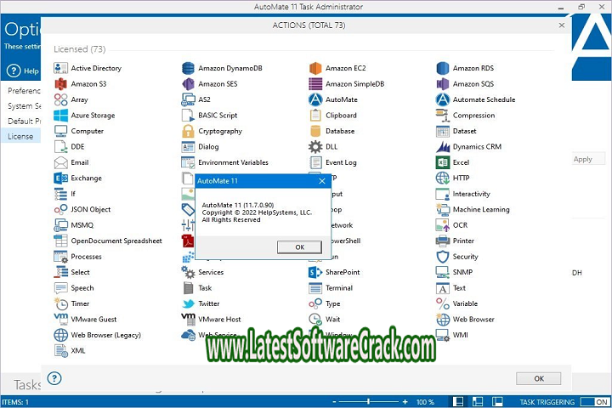Select the Azure Storage icon
This screenshot has width=612, height=408.
60,116
